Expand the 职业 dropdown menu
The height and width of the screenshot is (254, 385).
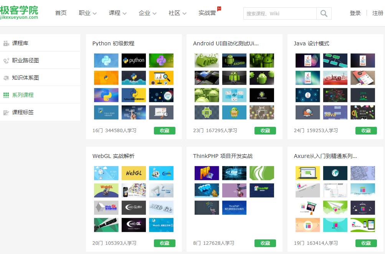88,13
